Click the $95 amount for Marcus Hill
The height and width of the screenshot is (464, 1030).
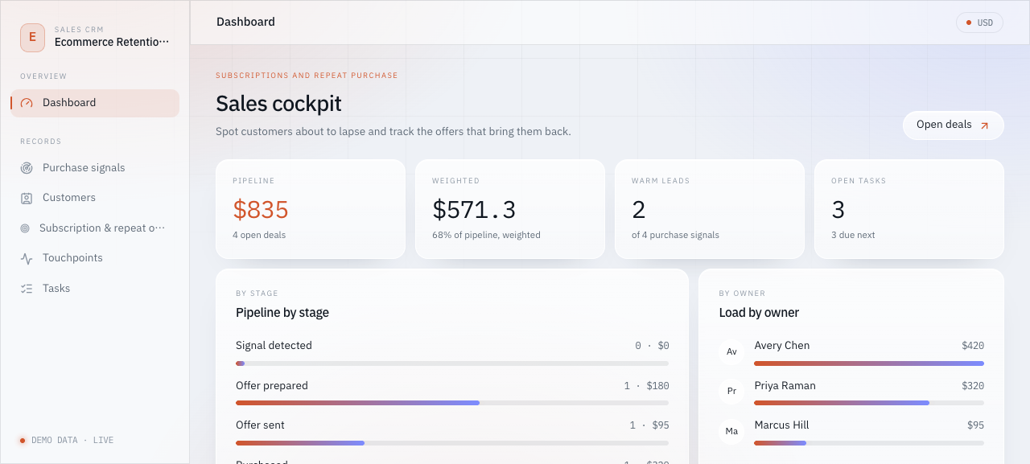[x=975, y=425]
